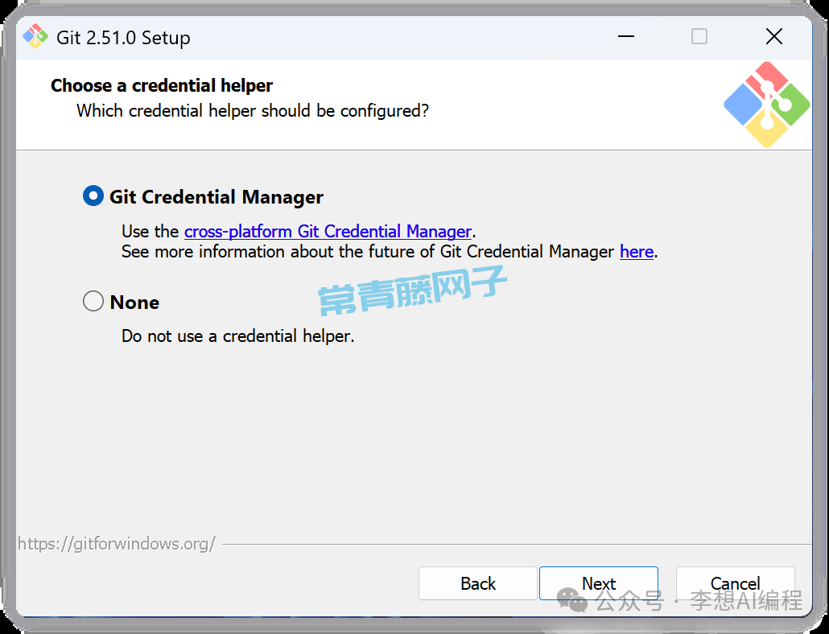Viewport: 829px width, 634px height.
Task: Click the "Do not use a credential helper" description
Action: [237, 336]
